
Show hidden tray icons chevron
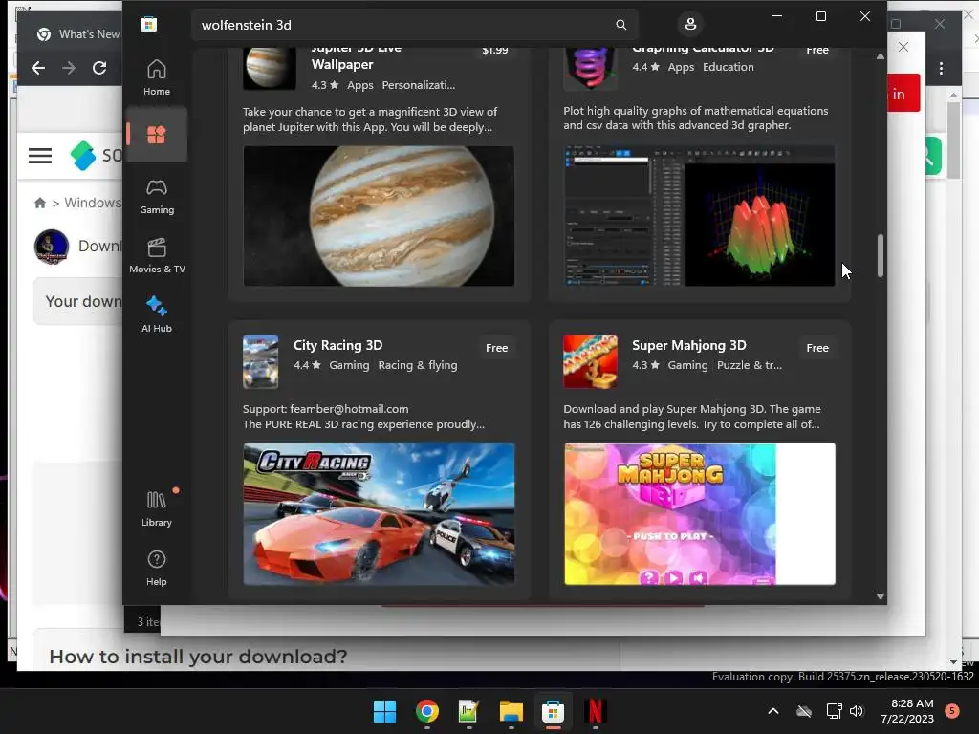click(x=772, y=711)
